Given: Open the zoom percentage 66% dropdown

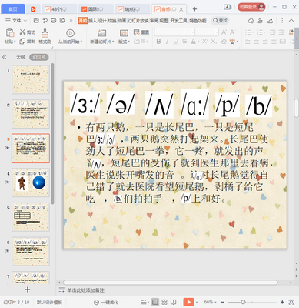Looking at the screenshot, I should point(211,302).
